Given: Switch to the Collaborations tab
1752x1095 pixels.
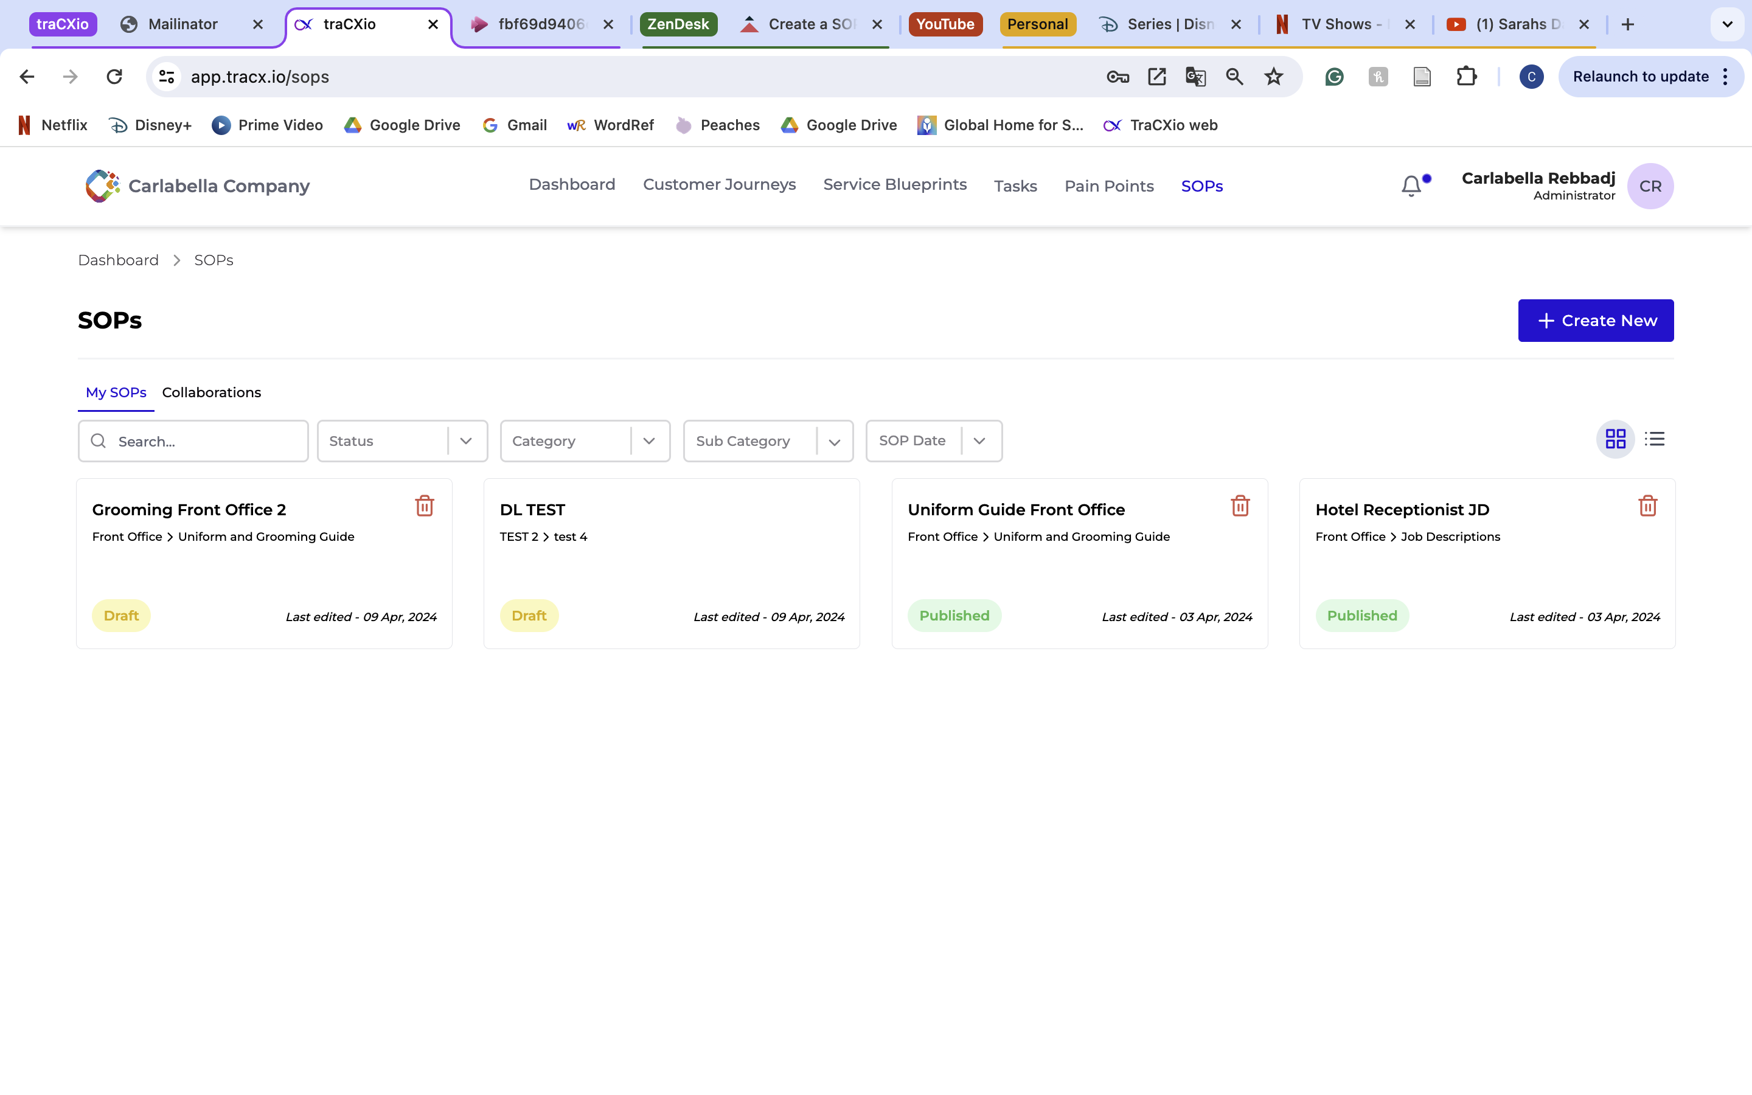Looking at the screenshot, I should [210, 392].
